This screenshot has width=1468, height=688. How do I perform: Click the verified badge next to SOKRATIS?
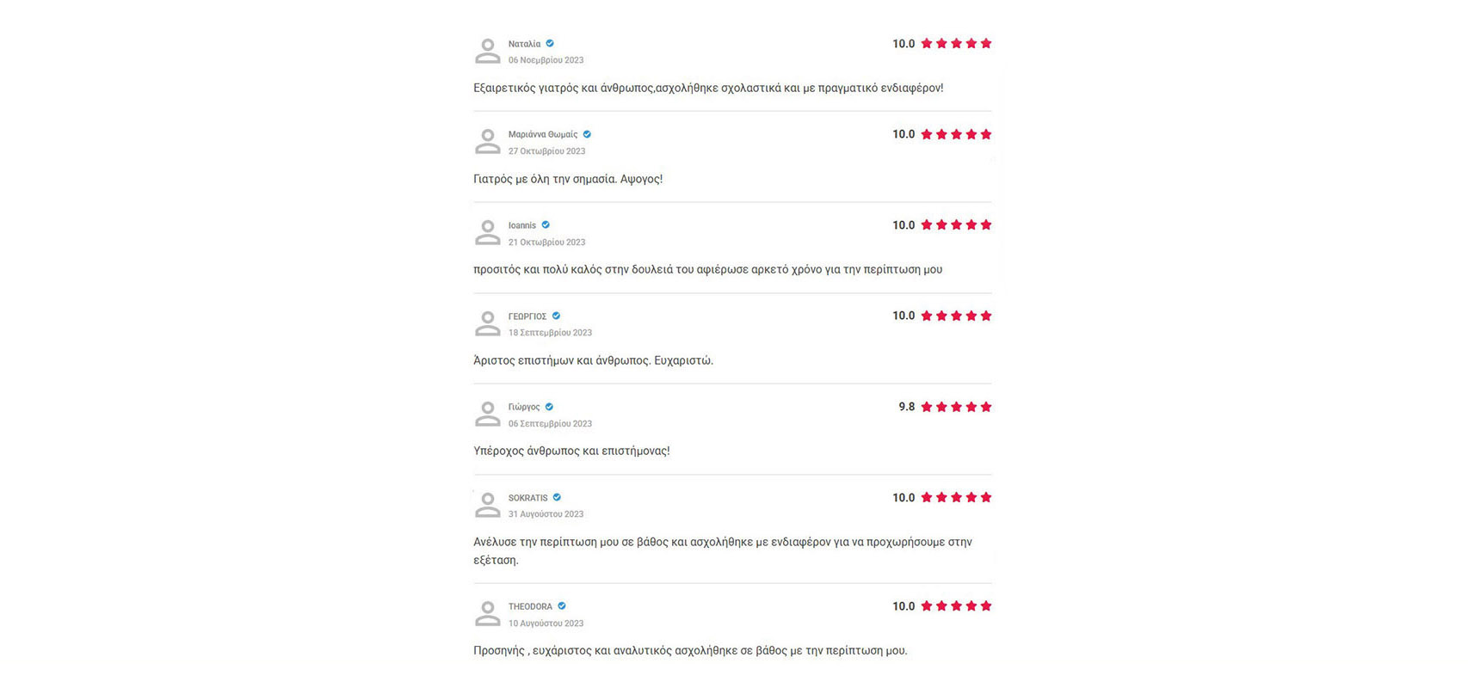(x=557, y=497)
